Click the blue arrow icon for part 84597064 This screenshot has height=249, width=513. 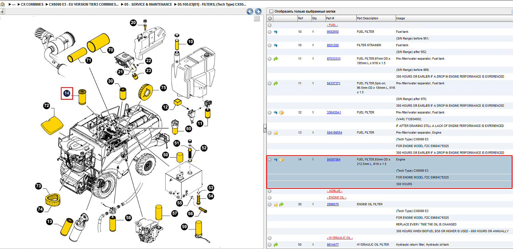tap(276, 160)
